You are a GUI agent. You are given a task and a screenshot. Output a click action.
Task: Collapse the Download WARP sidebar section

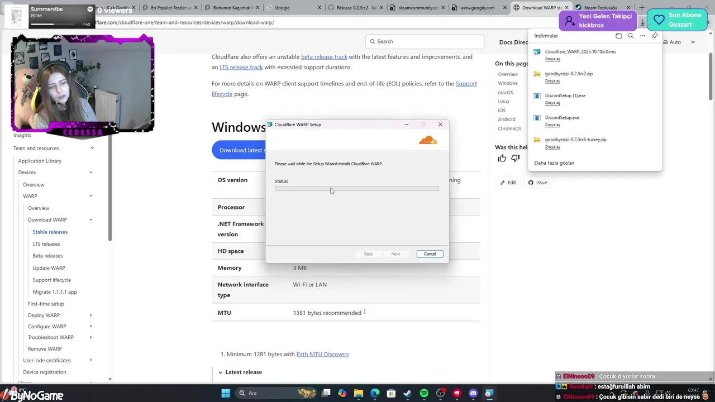pyautogui.click(x=90, y=219)
